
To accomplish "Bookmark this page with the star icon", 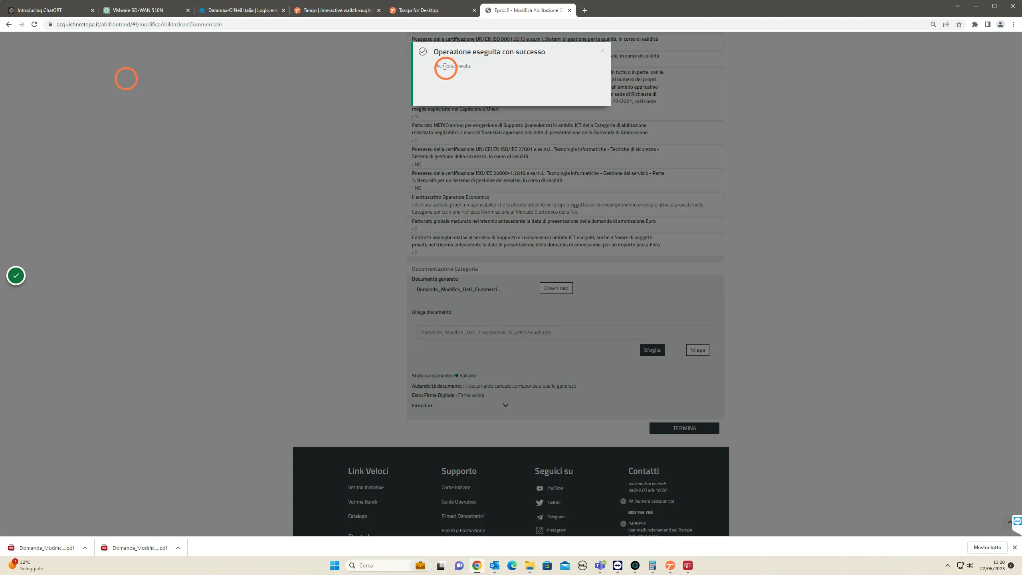I will tap(959, 24).
